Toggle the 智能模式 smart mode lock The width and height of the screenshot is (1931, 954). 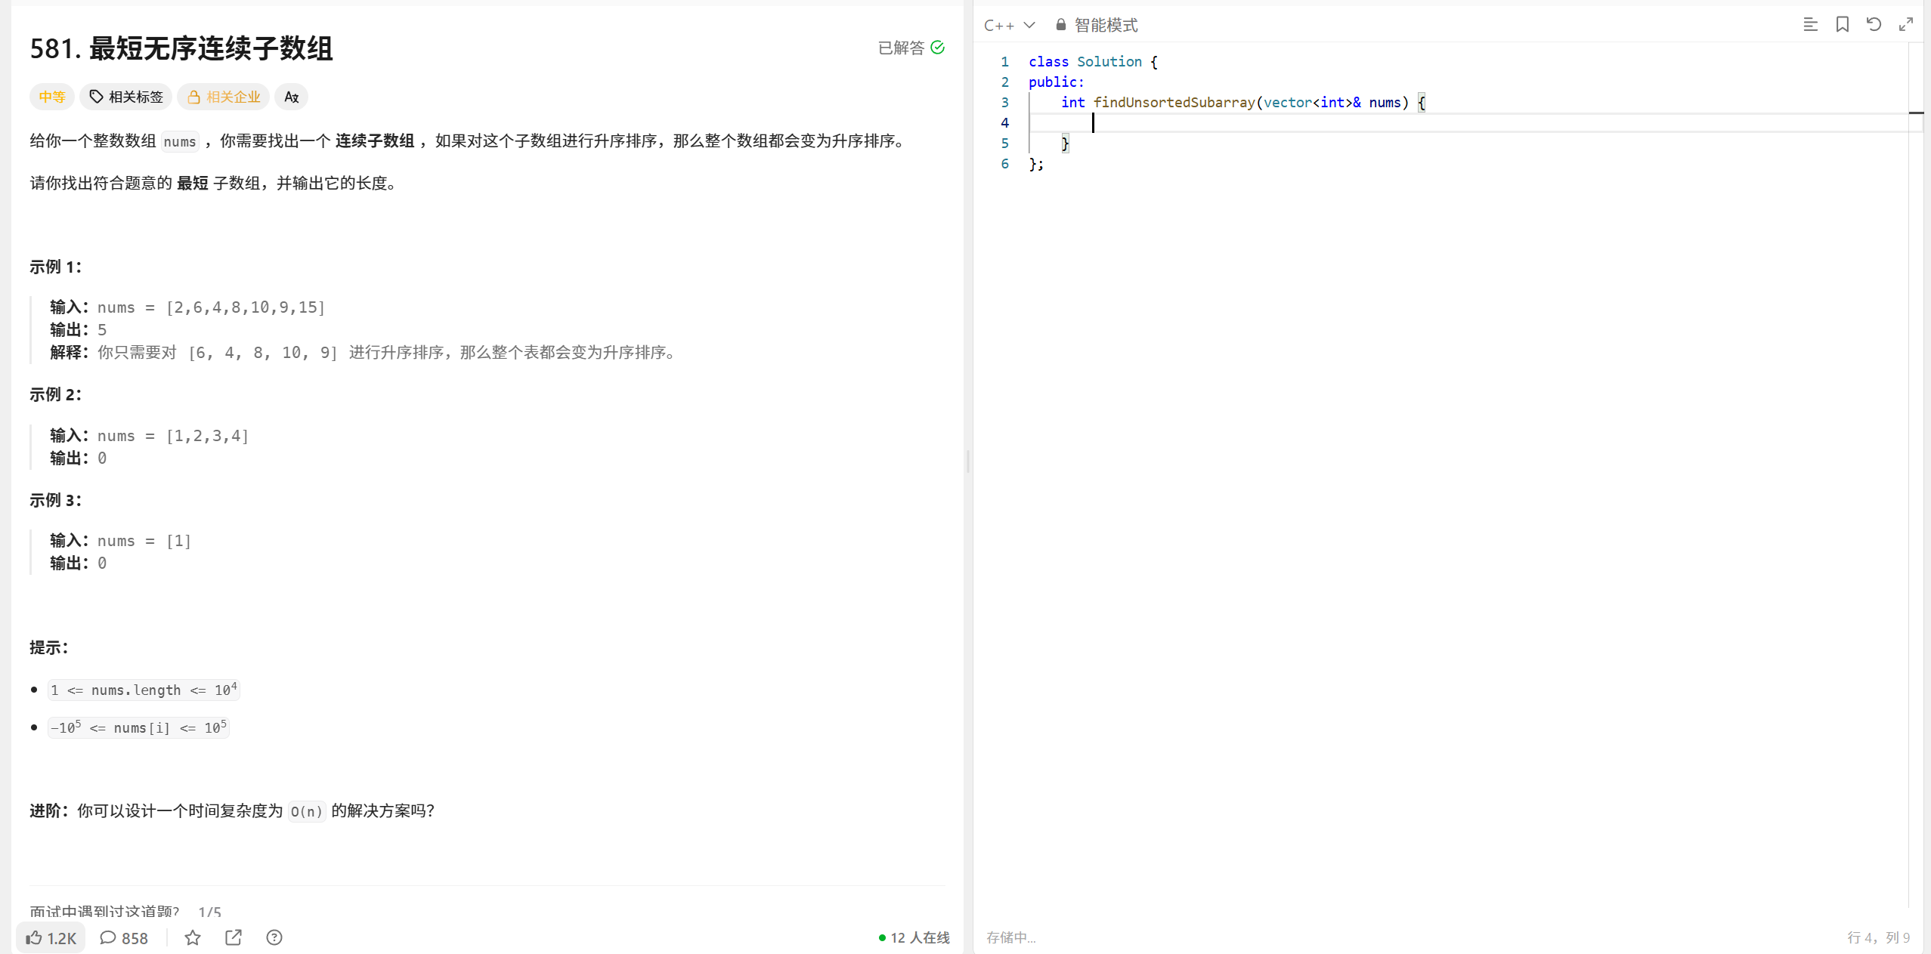(1097, 25)
